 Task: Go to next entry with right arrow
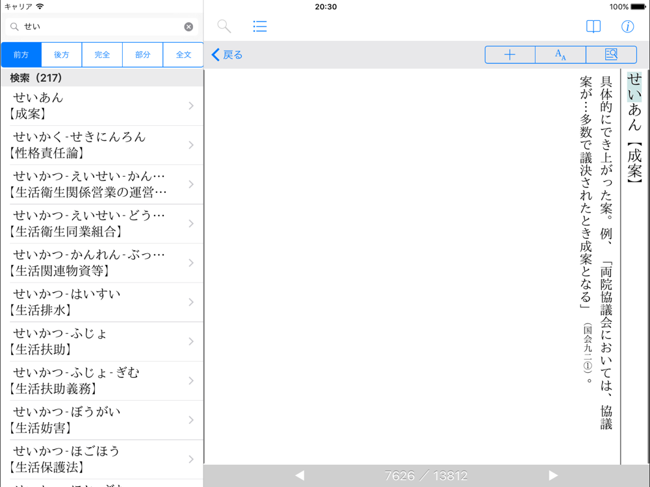(x=553, y=475)
